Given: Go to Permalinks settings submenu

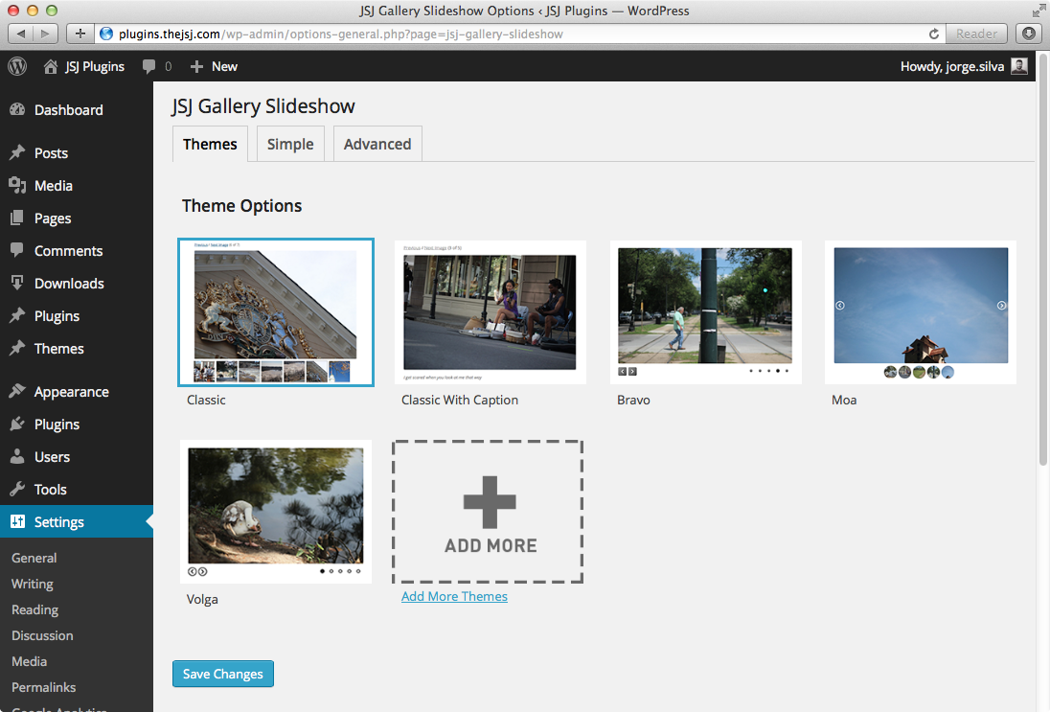Looking at the screenshot, I should (43, 687).
